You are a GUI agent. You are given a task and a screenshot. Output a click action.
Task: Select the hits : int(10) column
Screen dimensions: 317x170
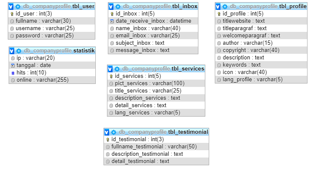(x=52, y=73)
